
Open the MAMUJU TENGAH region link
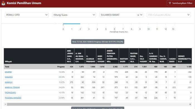pos(12,87)
